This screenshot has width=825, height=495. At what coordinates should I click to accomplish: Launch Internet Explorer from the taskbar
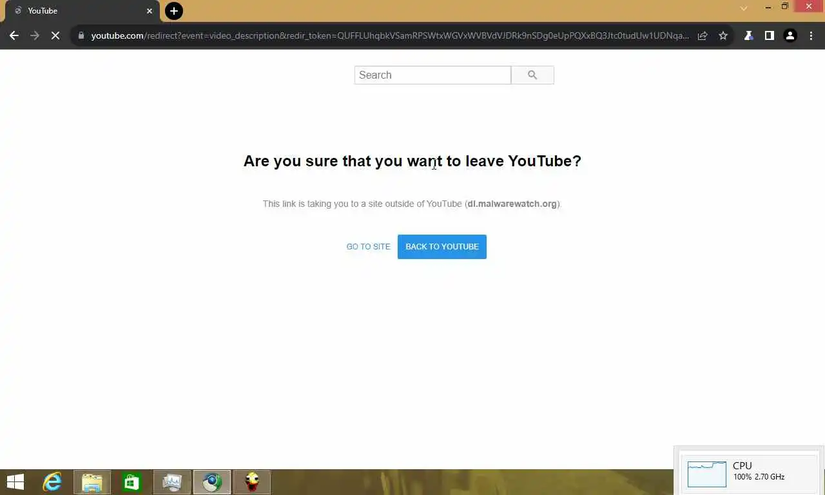pos(52,482)
